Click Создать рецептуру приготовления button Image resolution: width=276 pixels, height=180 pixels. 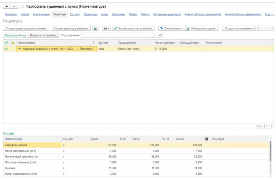click(26, 28)
